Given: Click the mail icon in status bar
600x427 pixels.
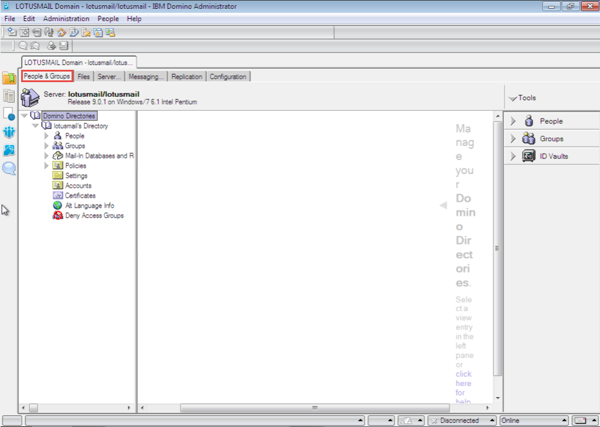Looking at the screenshot, I should point(581,421).
